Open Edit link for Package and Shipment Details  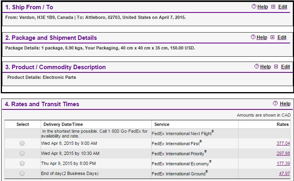tap(282, 37)
